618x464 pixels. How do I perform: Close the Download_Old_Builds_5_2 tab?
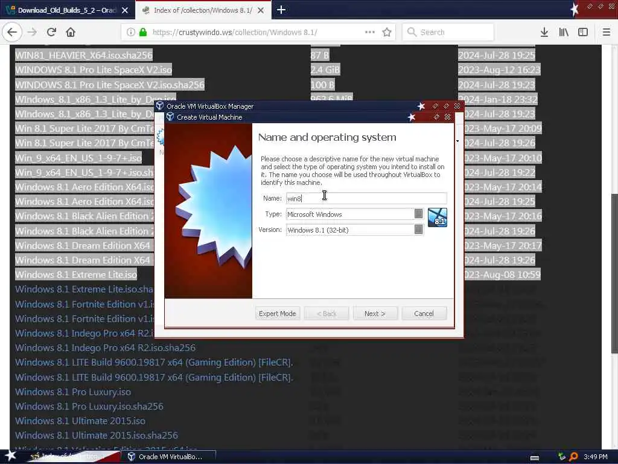click(x=125, y=10)
